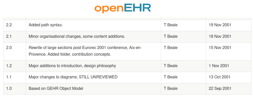
Task: Select T Beale author in version 1.0 row
Action: [x=171, y=89]
